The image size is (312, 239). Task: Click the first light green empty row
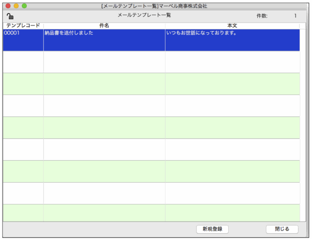(x=151, y=84)
